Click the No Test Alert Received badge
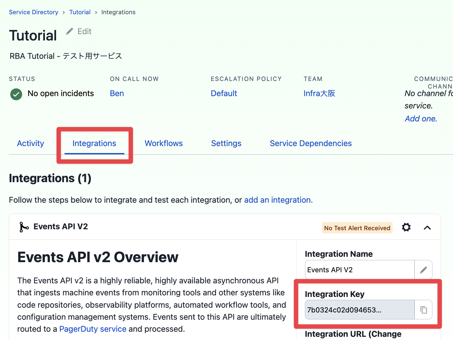This screenshot has height=339, width=453. point(357,228)
